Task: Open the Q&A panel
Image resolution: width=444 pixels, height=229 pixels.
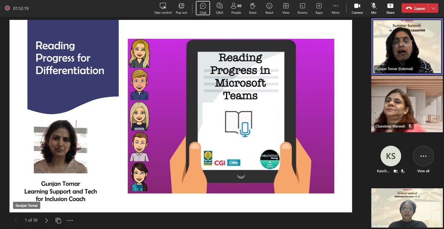Action: point(219,8)
